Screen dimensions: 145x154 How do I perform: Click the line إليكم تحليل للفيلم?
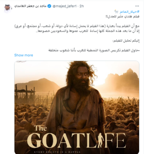[x=126, y=41]
